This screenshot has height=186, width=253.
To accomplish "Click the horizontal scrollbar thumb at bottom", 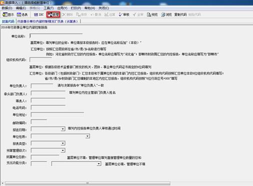I will tap(87, 183).
